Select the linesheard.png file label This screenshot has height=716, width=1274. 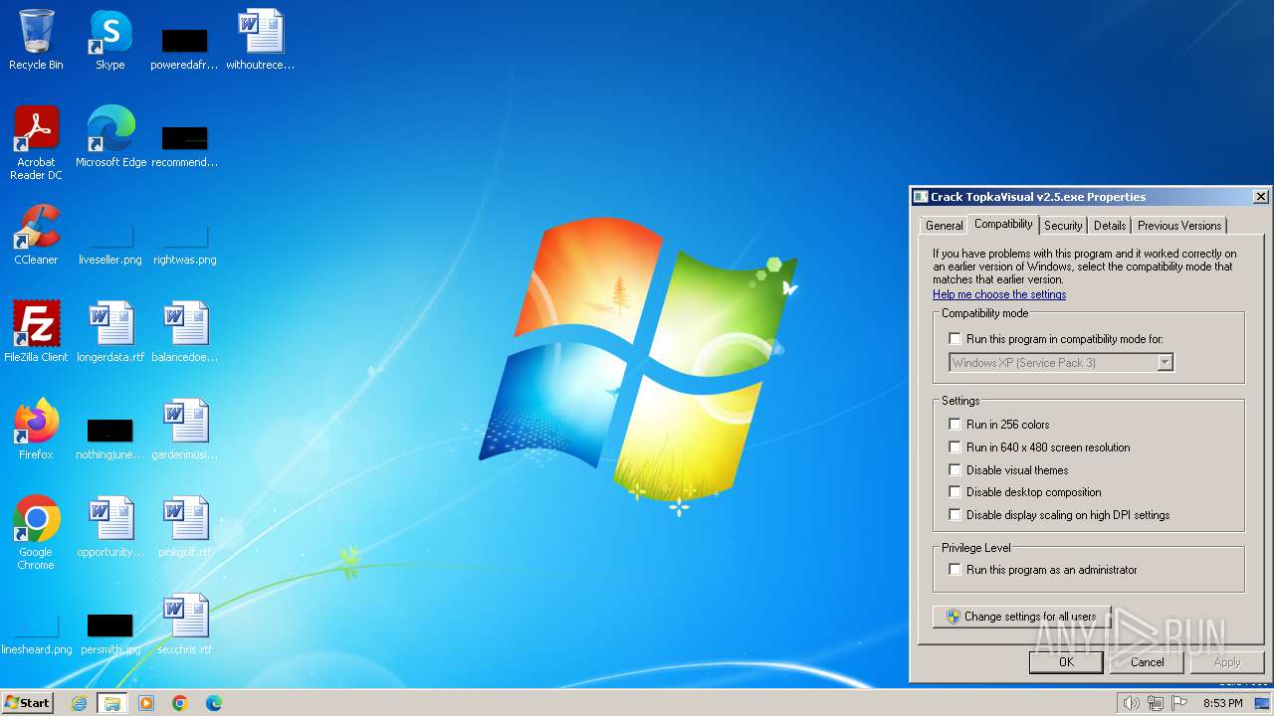point(37,649)
